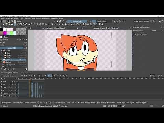Select the Zoom magnifier tool
This screenshot has height=123, width=164.
point(100,24)
